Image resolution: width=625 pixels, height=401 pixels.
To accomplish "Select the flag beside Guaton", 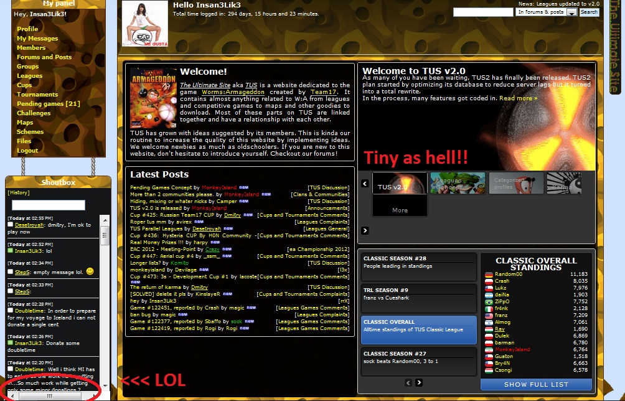I will [489, 357].
